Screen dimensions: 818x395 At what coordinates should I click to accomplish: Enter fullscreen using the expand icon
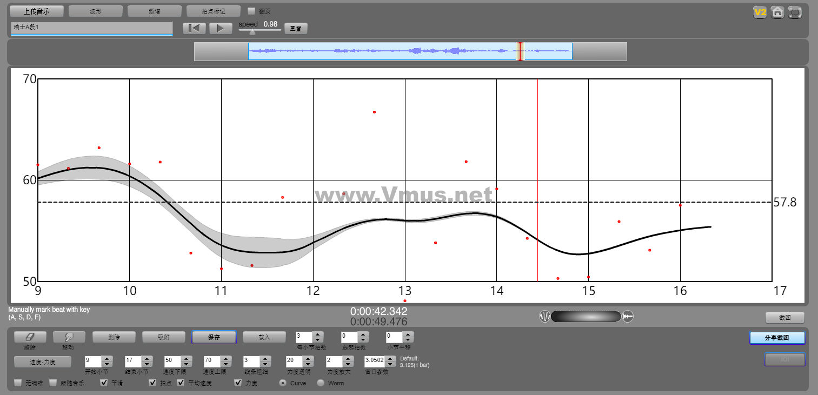tap(795, 12)
